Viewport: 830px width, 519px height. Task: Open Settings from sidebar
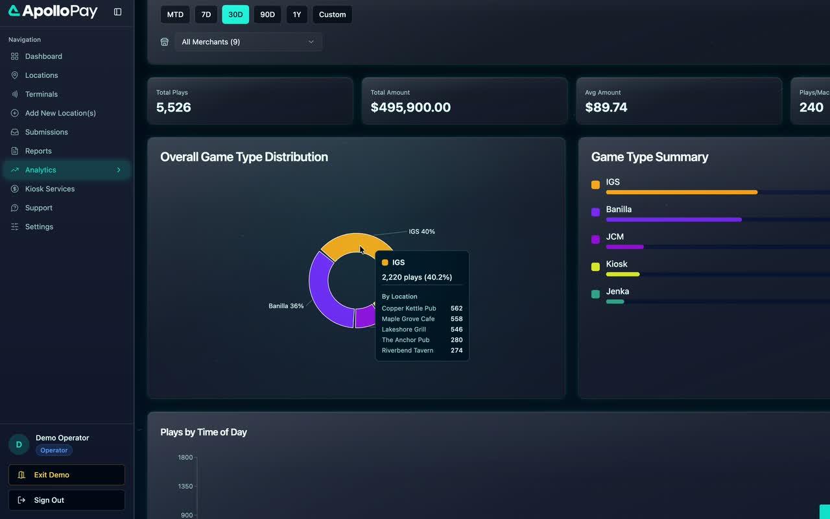67,226
